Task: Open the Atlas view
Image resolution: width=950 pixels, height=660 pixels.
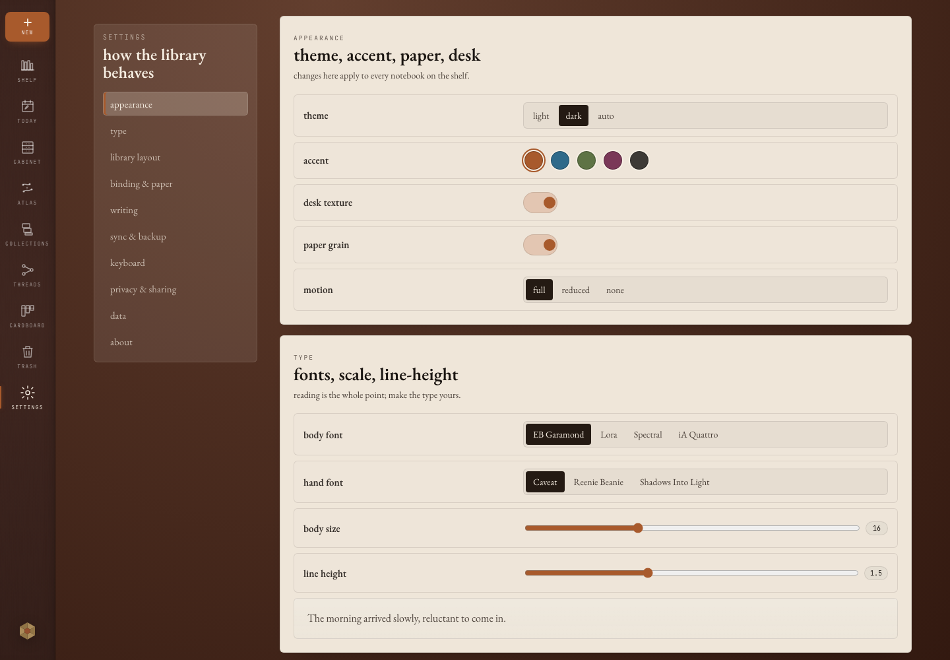Action: (x=27, y=193)
